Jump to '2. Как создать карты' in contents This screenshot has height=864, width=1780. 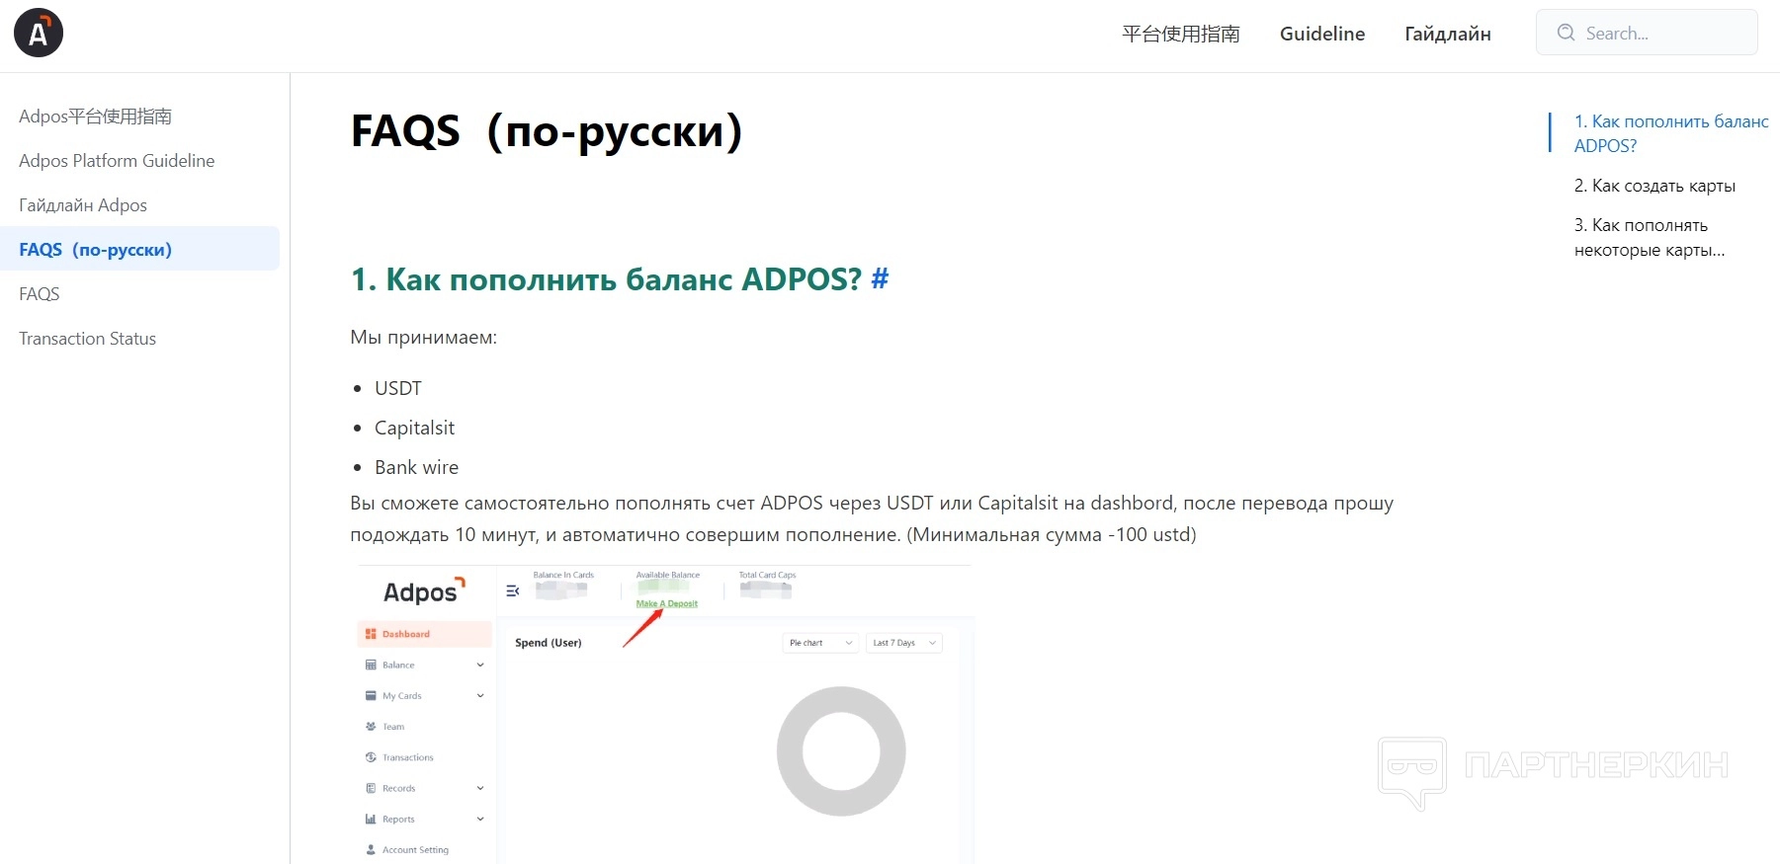(x=1654, y=186)
